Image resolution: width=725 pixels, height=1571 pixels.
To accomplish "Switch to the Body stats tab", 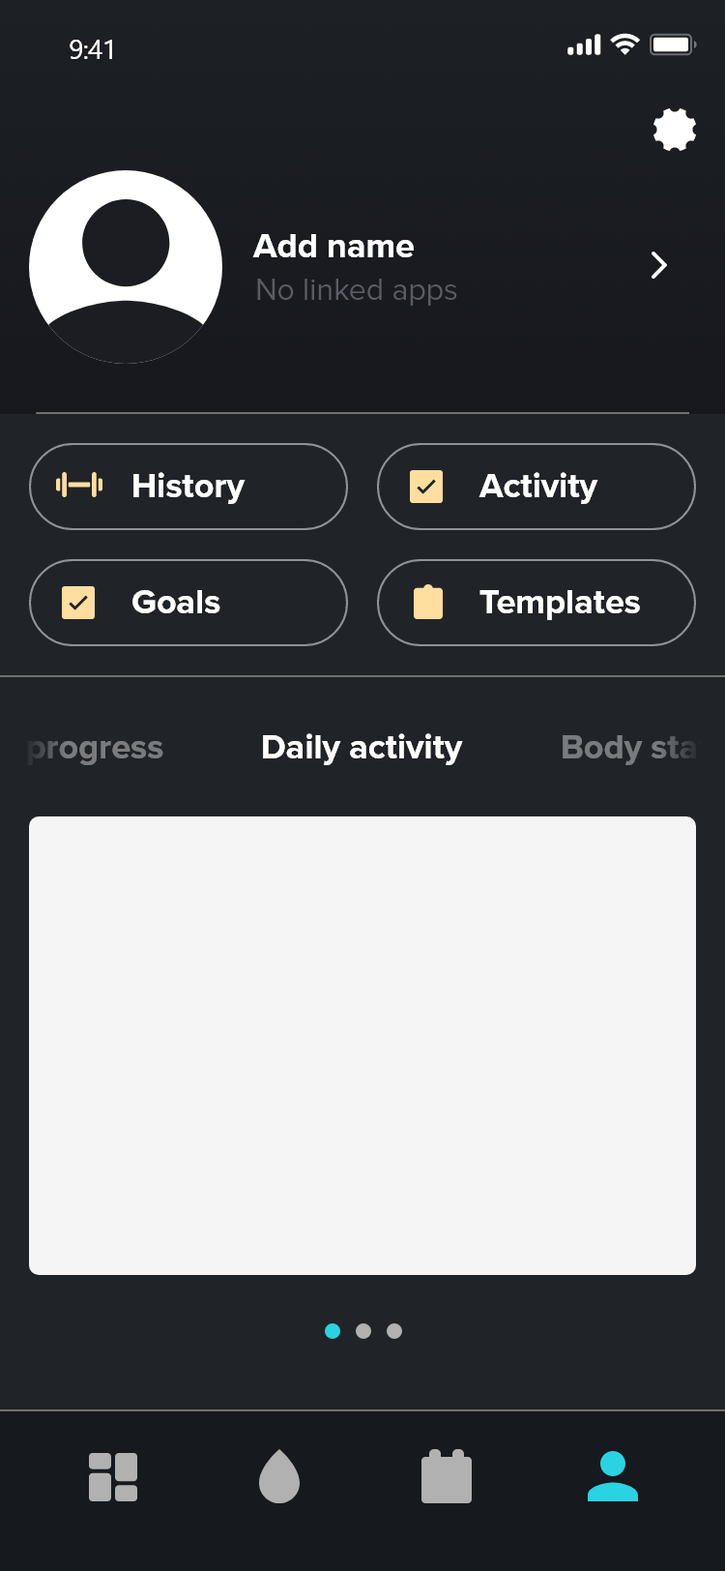I will pos(627,748).
